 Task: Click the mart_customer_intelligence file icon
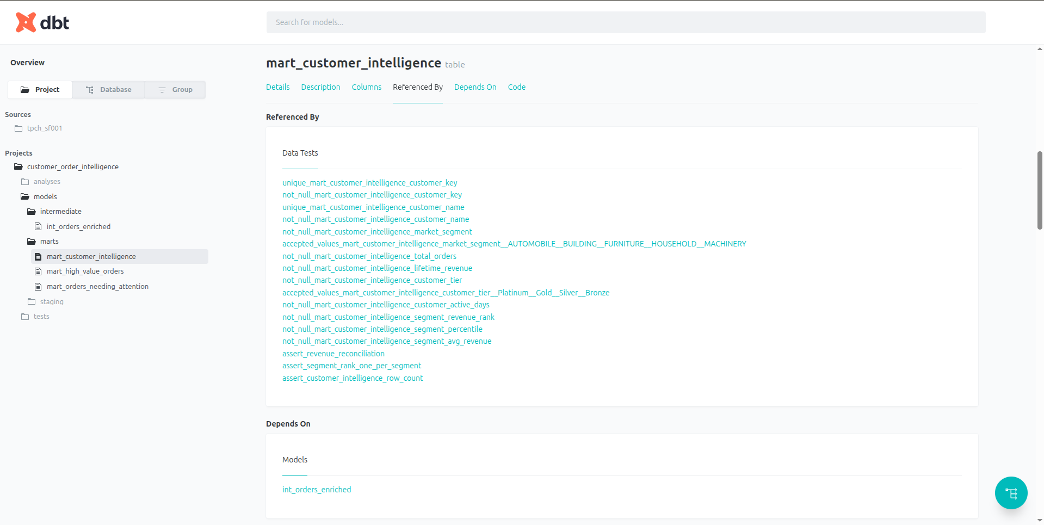tap(38, 257)
